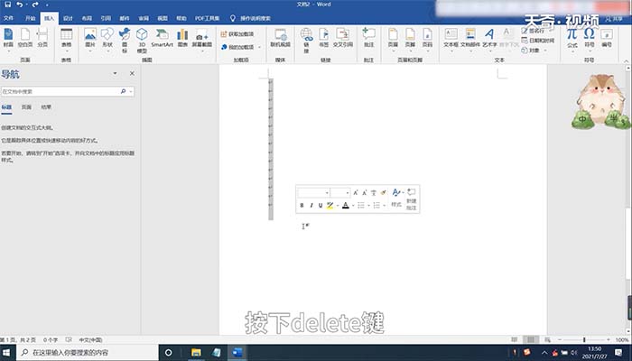The image size is (632, 361).
Task: Insert a chart (图表)
Action: click(x=182, y=38)
